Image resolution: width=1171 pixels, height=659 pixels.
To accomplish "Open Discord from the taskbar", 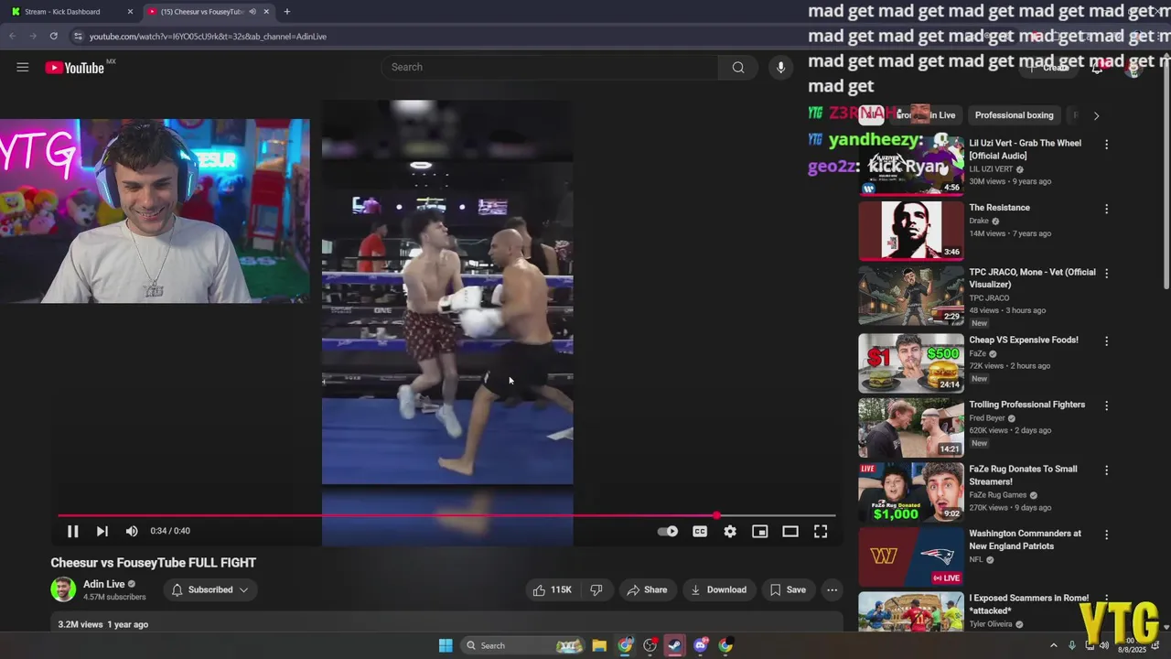I will click(701, 645).
